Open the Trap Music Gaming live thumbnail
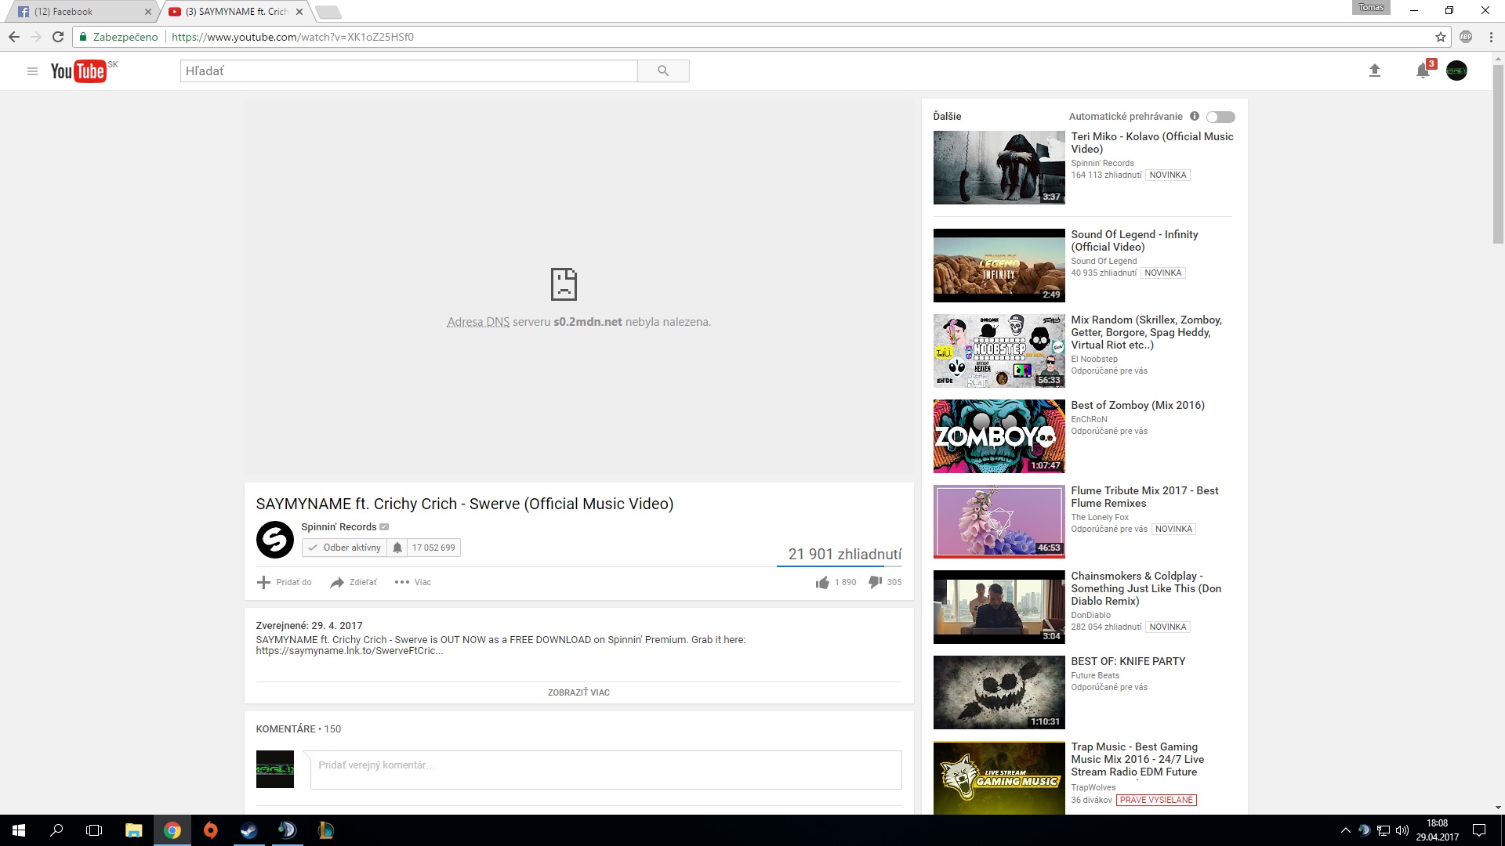 [999, 778]
